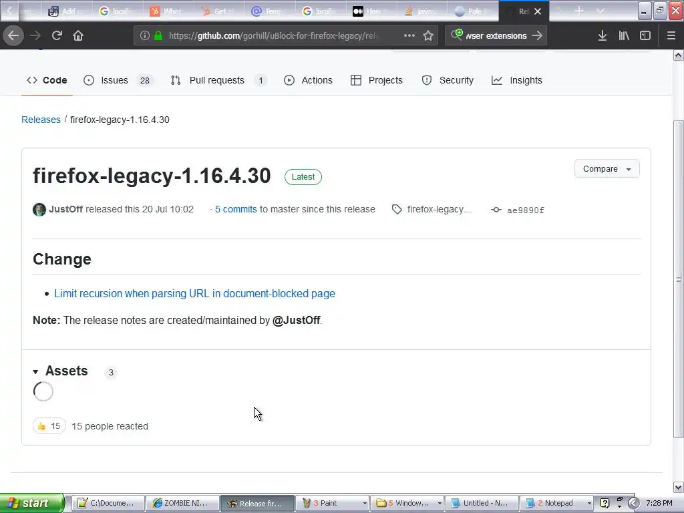Click the green secure connection padlock
The height and width of the screenshot is (513, 684).
158,35
